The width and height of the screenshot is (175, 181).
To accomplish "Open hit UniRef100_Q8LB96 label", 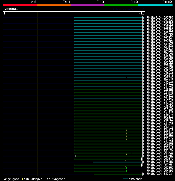I will pyautogui.click(x=160, y=20).
